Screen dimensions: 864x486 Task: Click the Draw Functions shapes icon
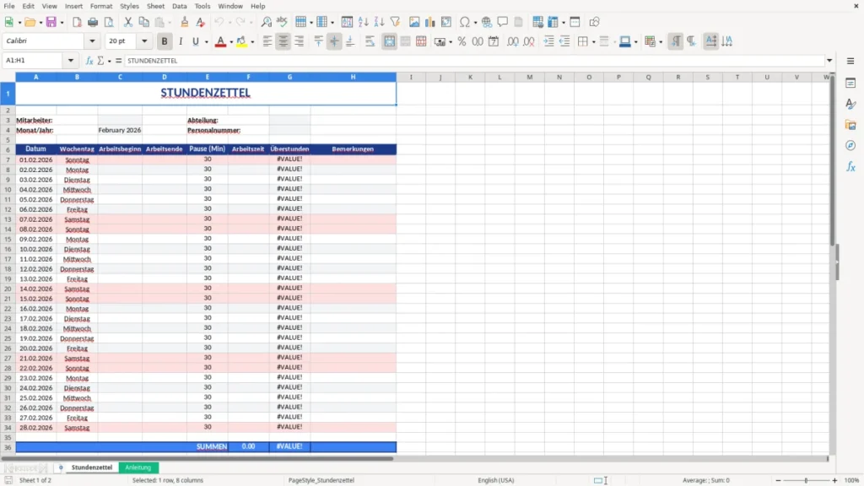594,22
